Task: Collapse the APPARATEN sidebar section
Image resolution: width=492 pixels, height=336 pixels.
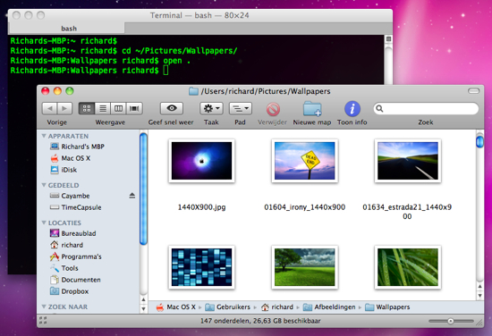Action: tap(44, 136)
